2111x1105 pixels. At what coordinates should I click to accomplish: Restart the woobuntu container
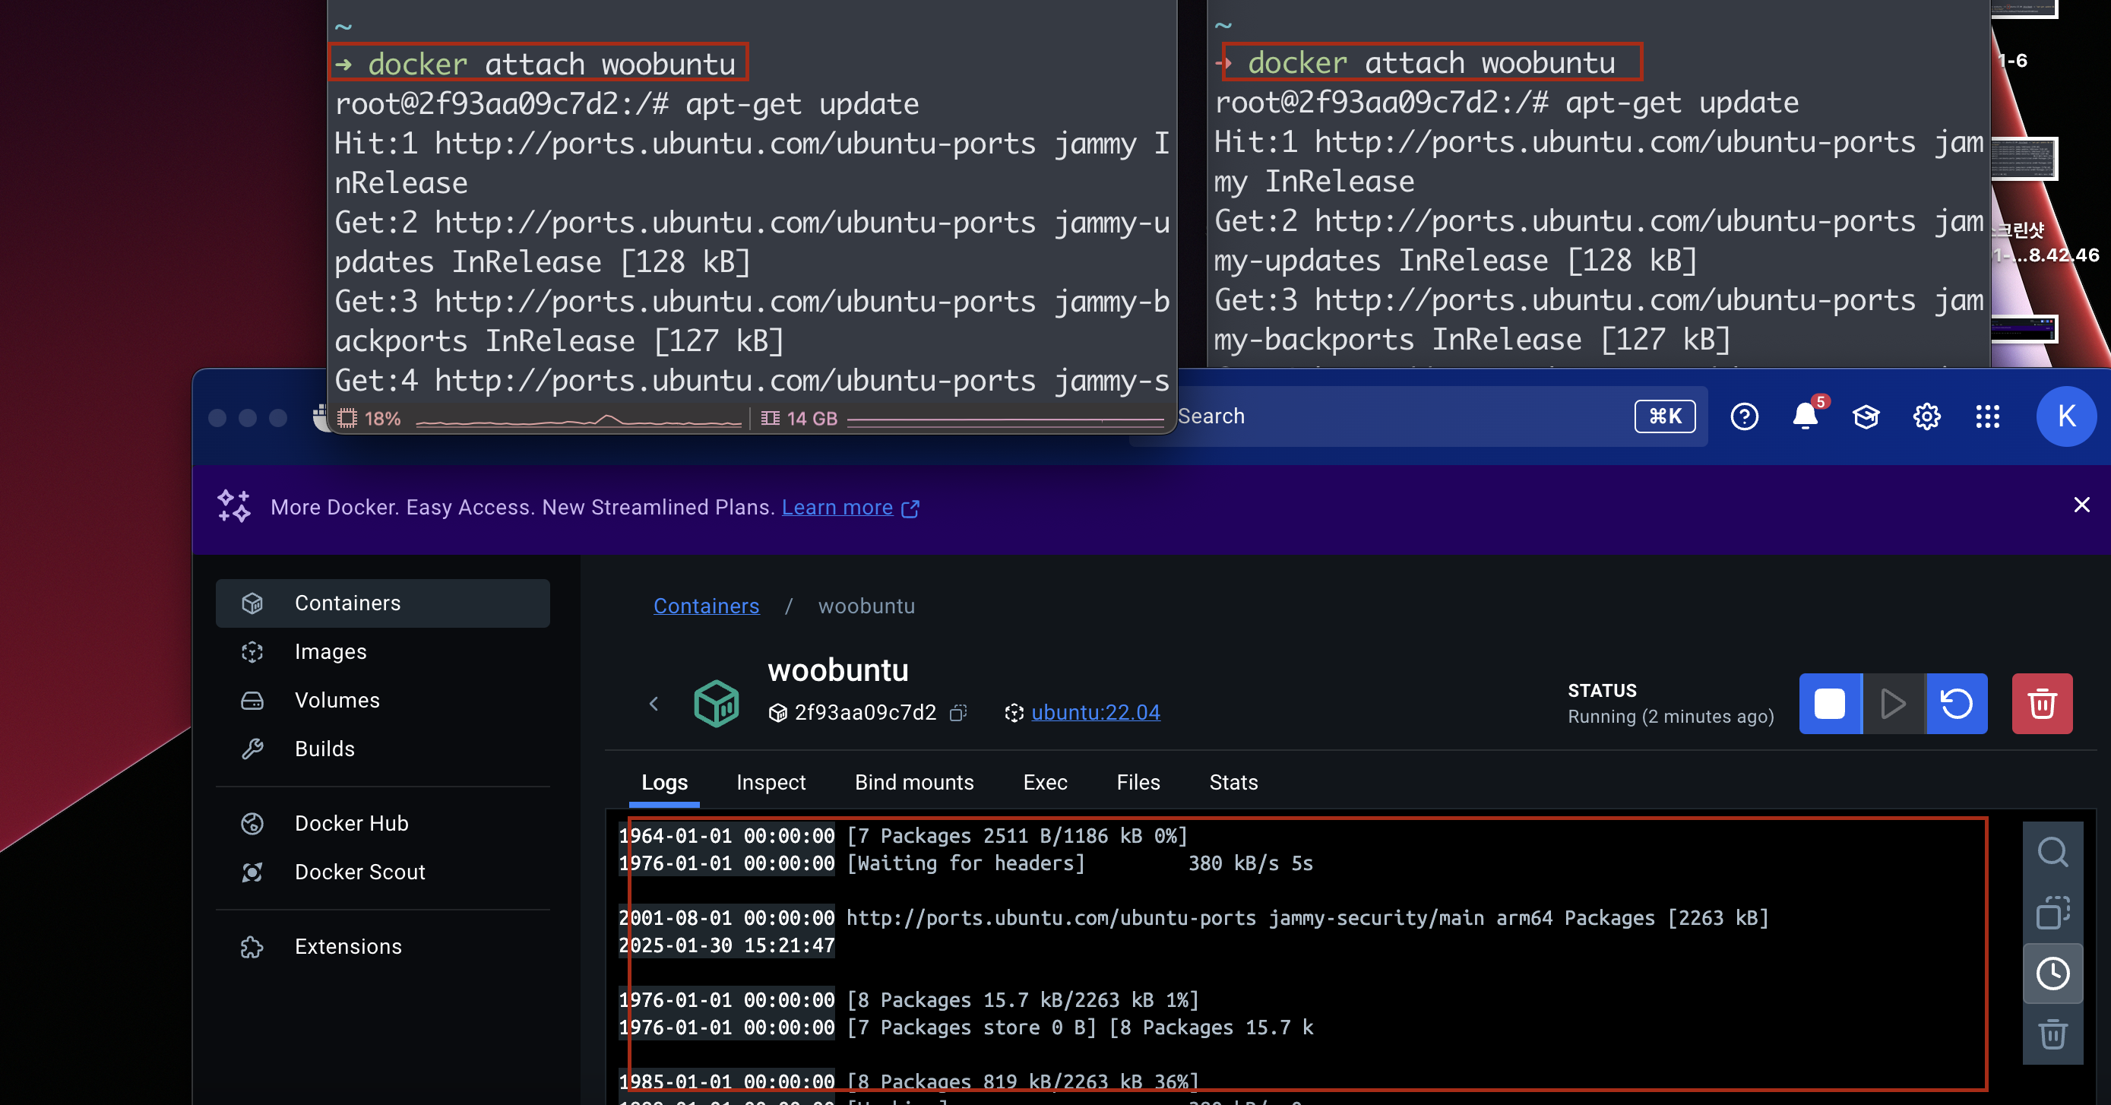[x=1956, y=703]
